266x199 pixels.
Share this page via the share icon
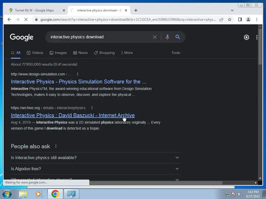[x=221, y=19]
